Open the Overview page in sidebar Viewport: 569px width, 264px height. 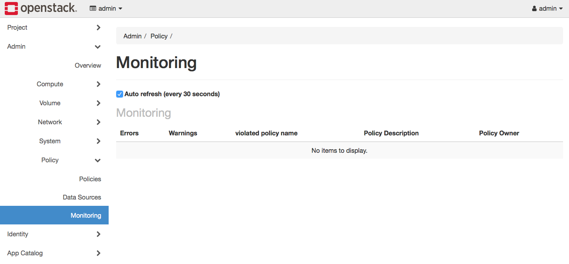point(88,65)
